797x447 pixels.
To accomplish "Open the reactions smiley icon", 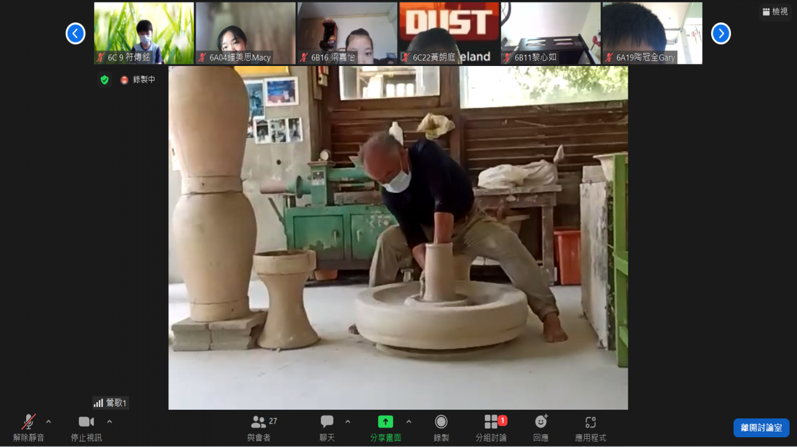I will point(541,422).
